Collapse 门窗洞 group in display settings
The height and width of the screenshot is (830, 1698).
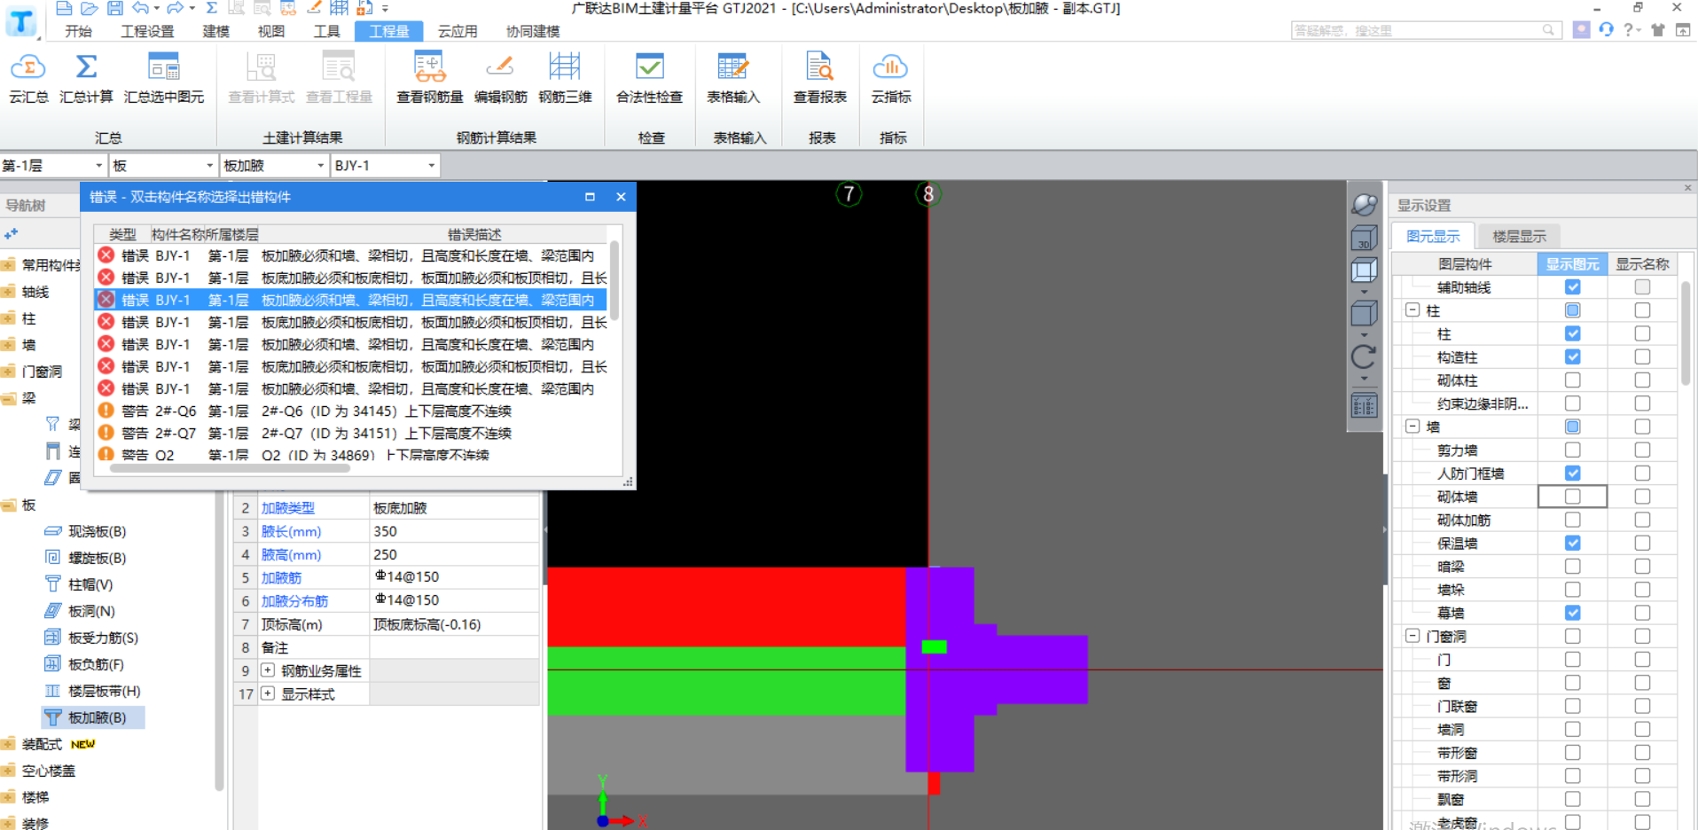[x=1412, y=636]
